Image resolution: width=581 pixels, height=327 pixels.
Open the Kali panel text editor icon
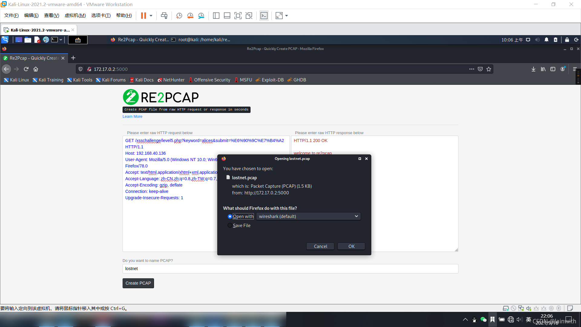click(37, 40)
